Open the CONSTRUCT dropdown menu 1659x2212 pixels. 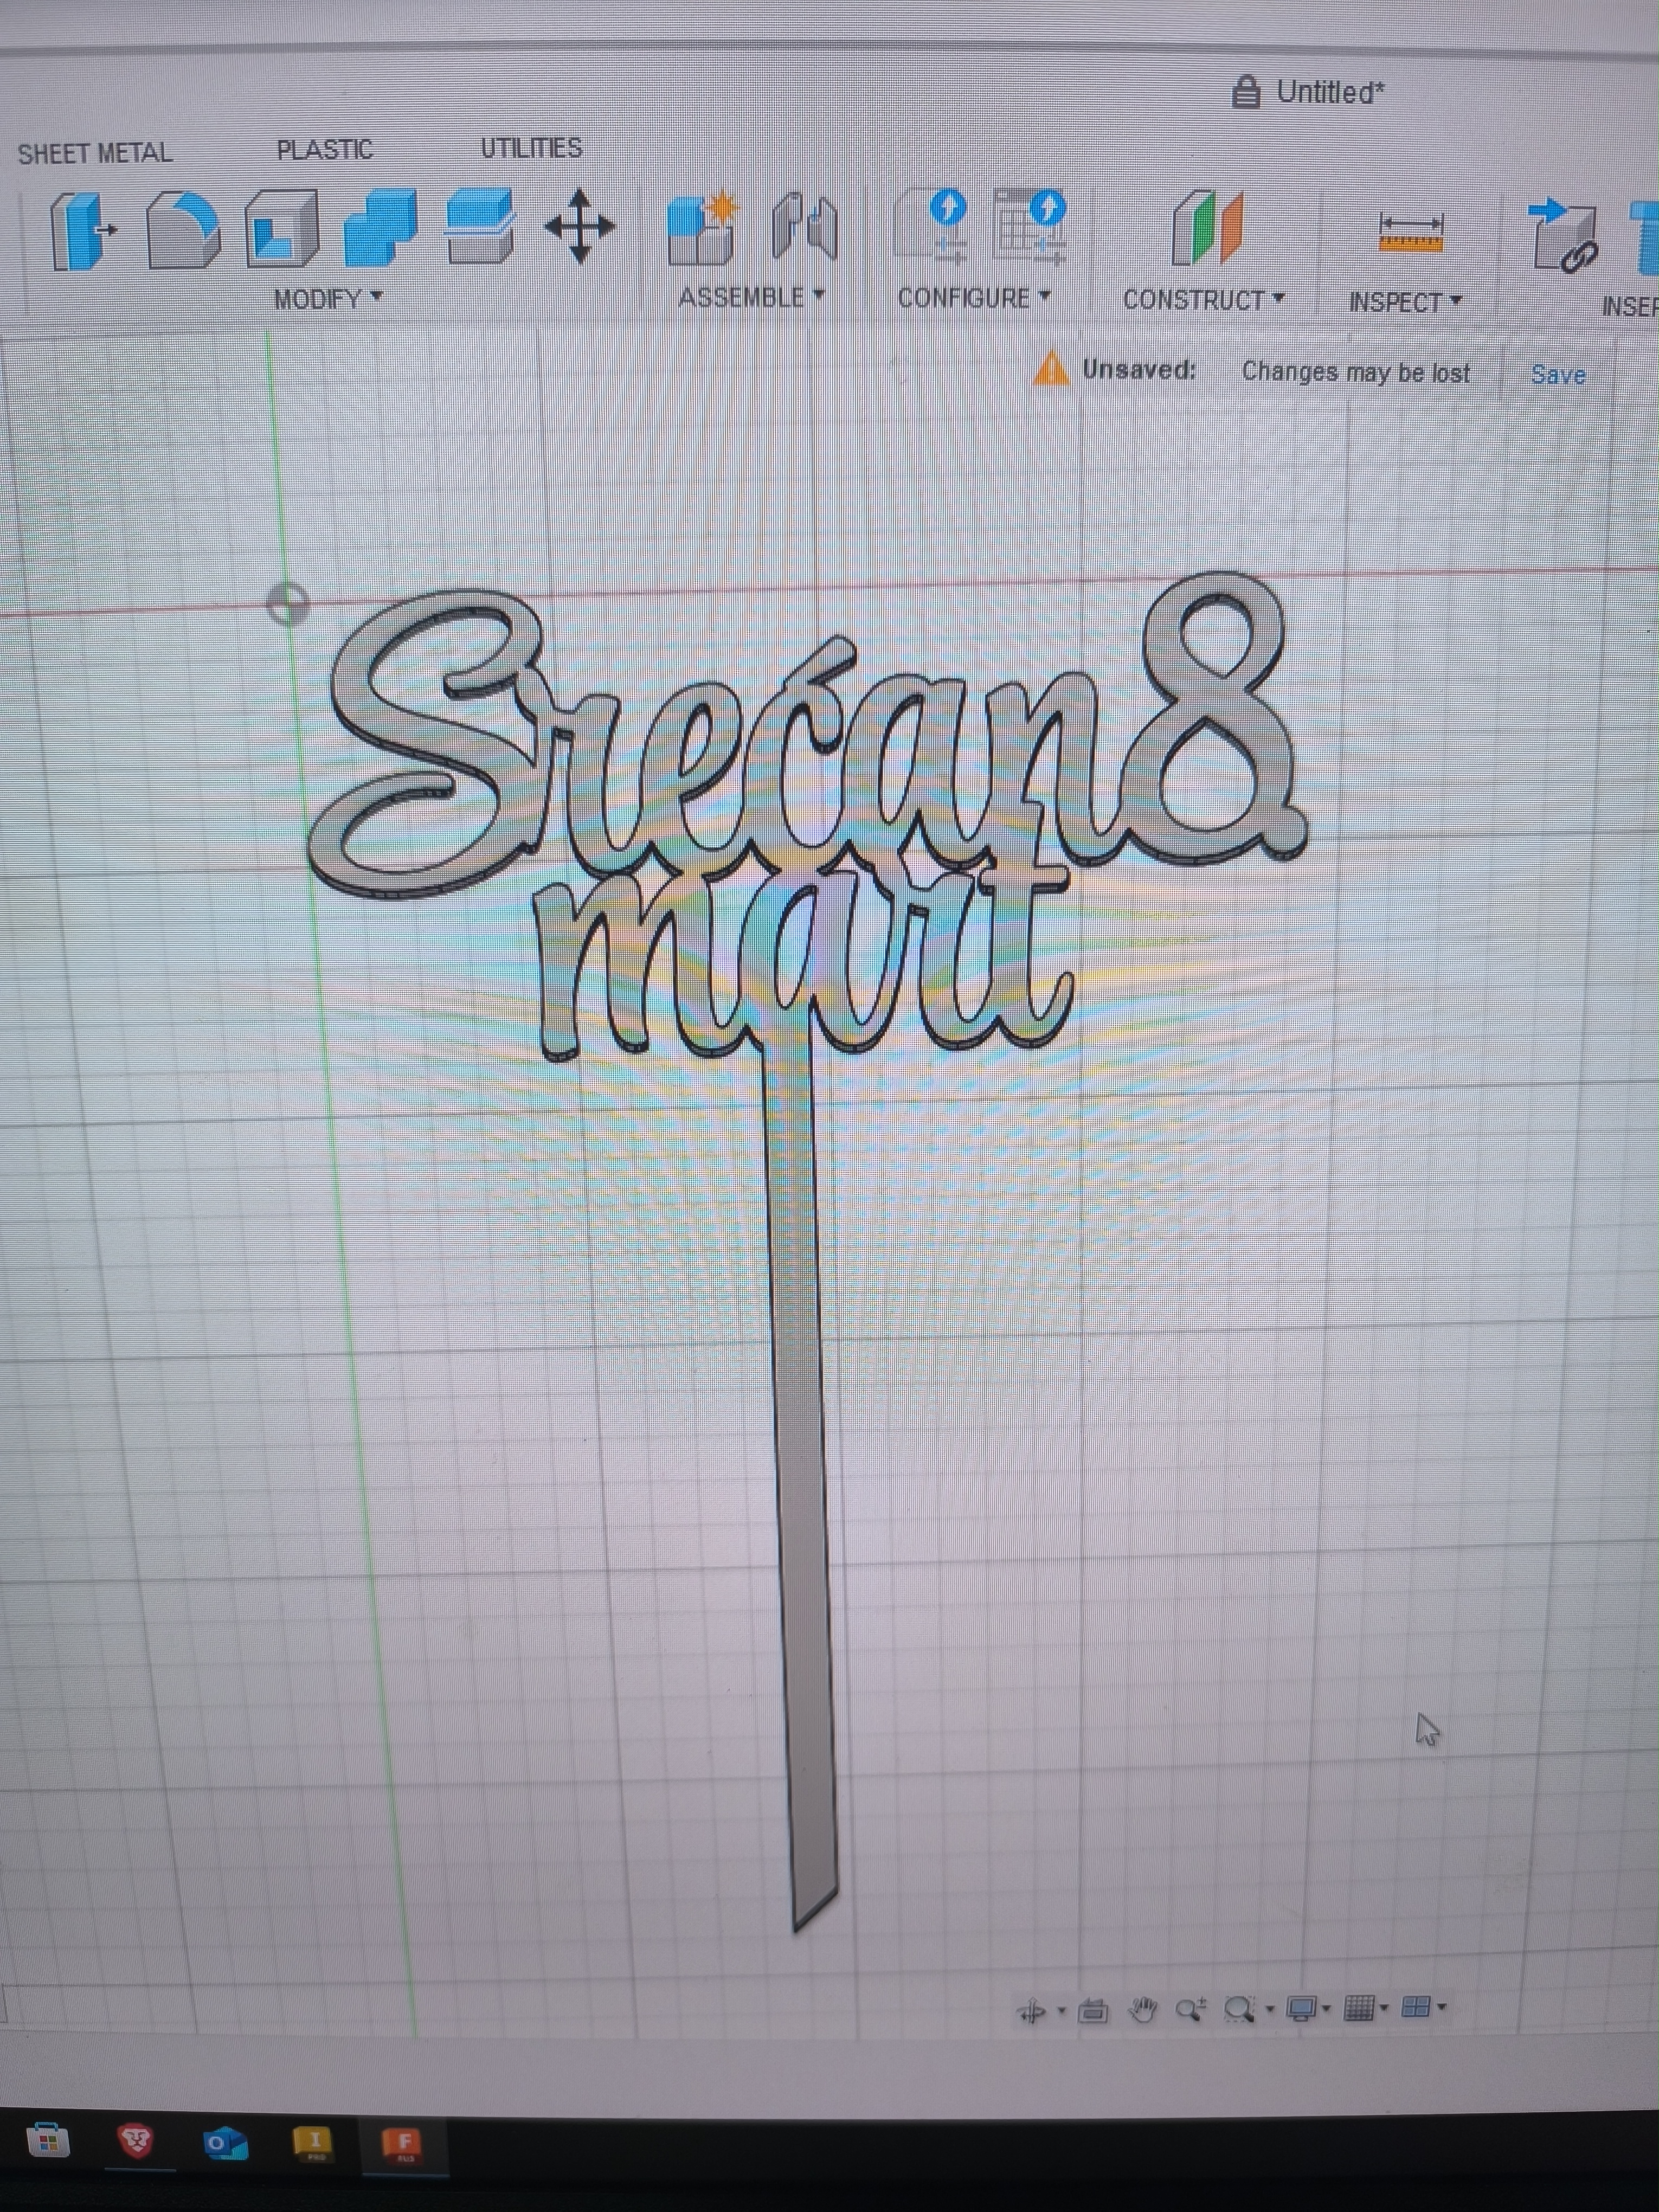pyautogui.click(x=1203, y=300)
